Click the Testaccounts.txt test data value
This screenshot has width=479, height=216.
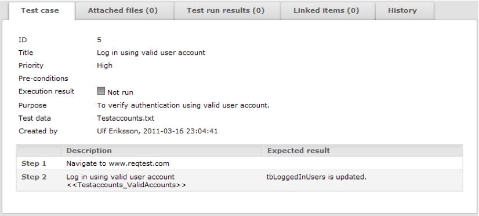coord(126,118)
